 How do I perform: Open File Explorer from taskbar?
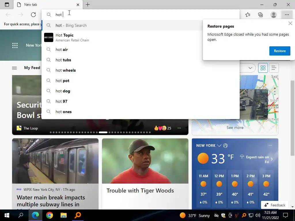[63, 215]
